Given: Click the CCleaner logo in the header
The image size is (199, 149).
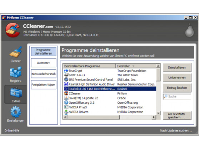Looking at the screenshot, I should pyautogui.click(x=13, y=30).
